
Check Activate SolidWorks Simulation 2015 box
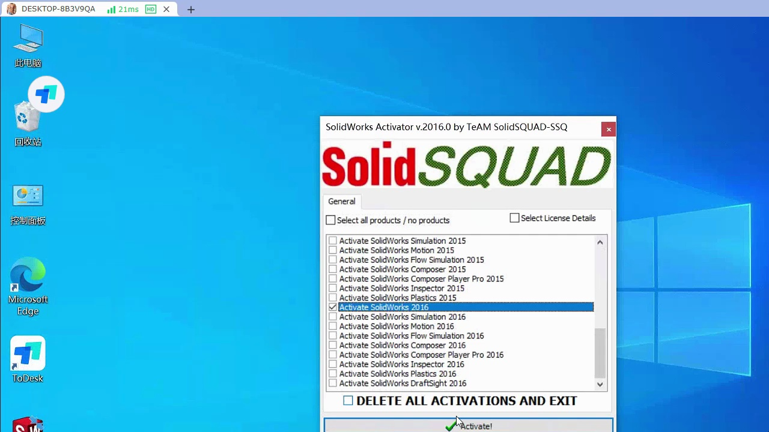coord(333,241)
